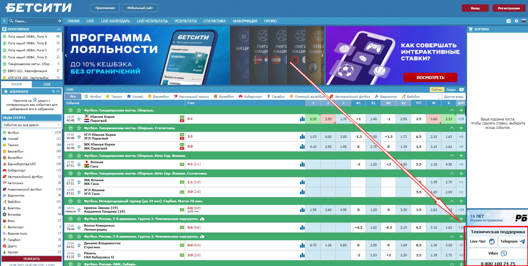
Task: Filter live events by Теннис
Action: (114, 96)
